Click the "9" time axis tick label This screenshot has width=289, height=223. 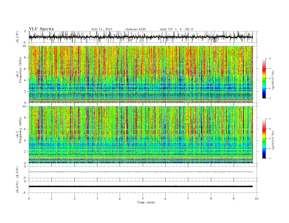[234, 199]
